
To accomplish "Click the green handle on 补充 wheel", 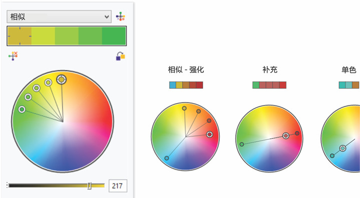I will [x=242, y=144].
